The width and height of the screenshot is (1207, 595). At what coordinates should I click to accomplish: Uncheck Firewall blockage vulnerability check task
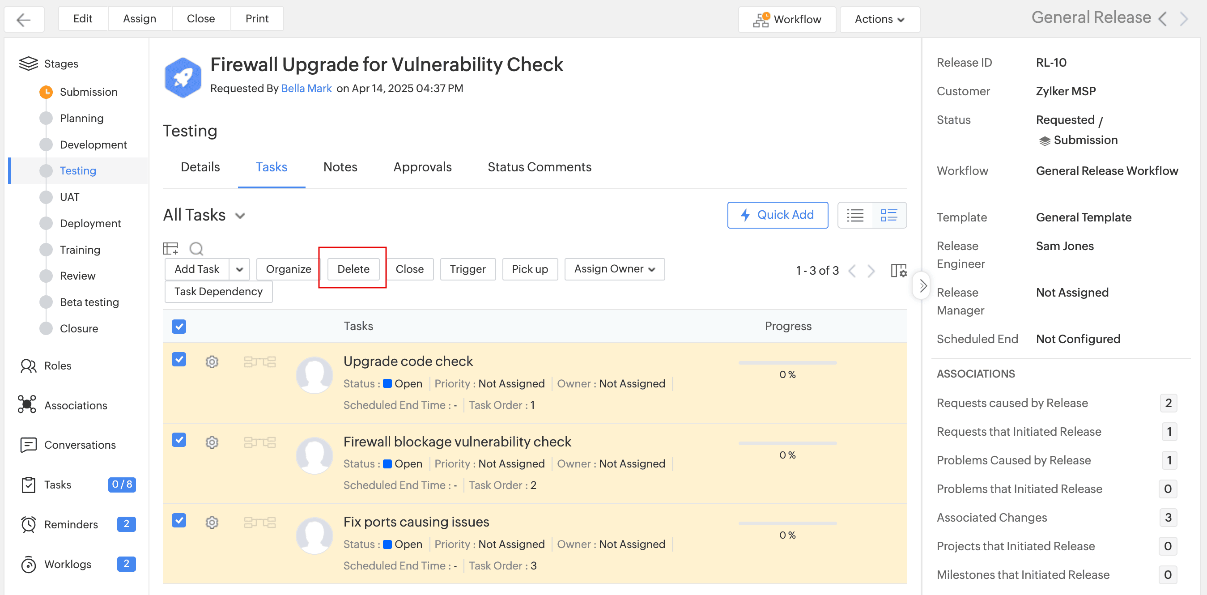178,439
